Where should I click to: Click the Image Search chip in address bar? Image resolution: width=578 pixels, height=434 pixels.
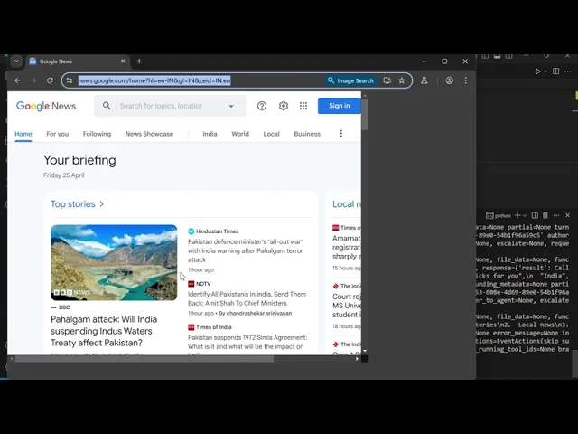[x=351, y=80]
